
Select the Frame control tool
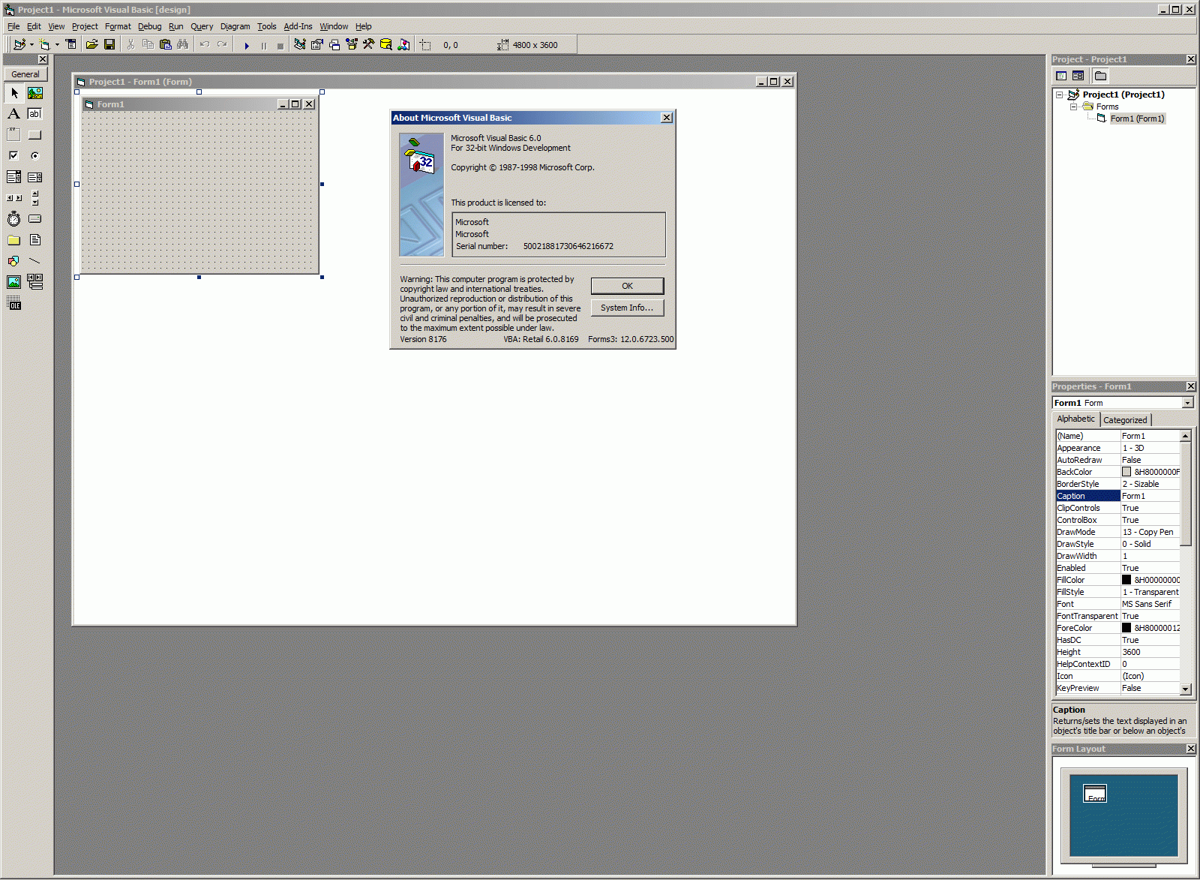(14, 135)
